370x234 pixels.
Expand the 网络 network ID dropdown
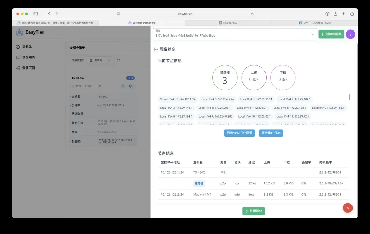click(312, 34)
